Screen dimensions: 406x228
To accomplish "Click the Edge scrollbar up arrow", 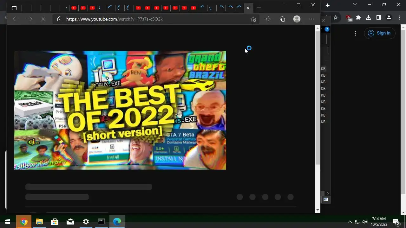I will pos(318,28).
